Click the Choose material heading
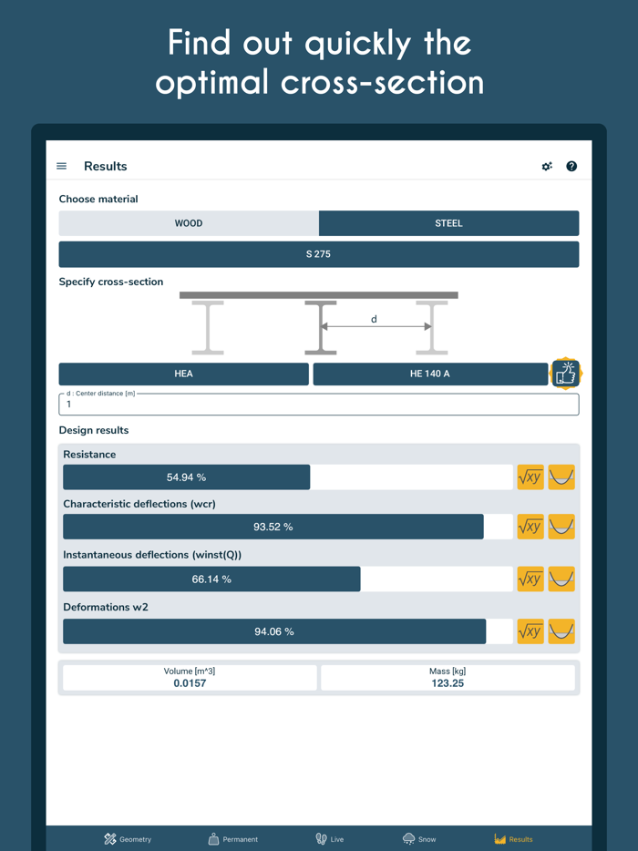The width and height of the screenshot is (638, 851). pyautogui.click(x=98, y=200)
